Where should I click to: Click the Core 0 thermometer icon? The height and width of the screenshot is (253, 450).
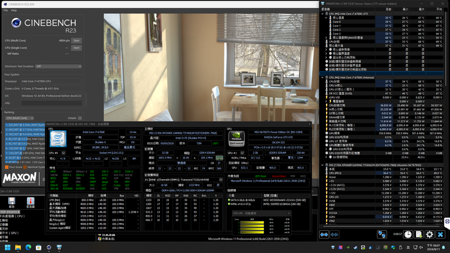pyautogui.click(x=331, y=22)
